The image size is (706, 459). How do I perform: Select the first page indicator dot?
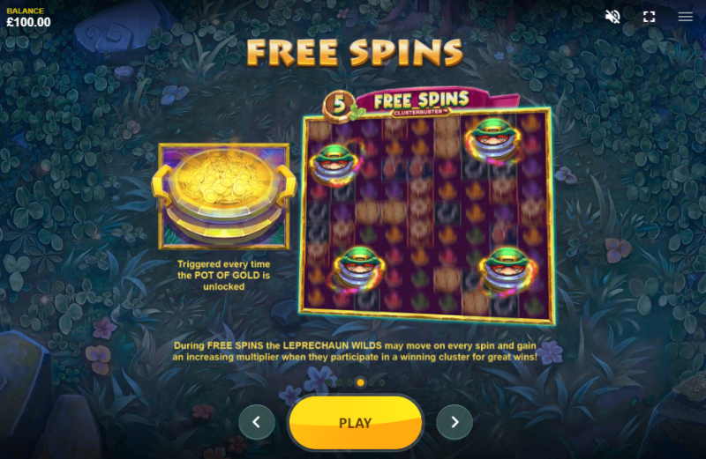(328, 382)
